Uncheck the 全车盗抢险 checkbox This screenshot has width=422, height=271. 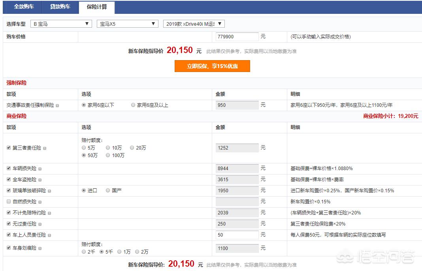tap(9, 179)
